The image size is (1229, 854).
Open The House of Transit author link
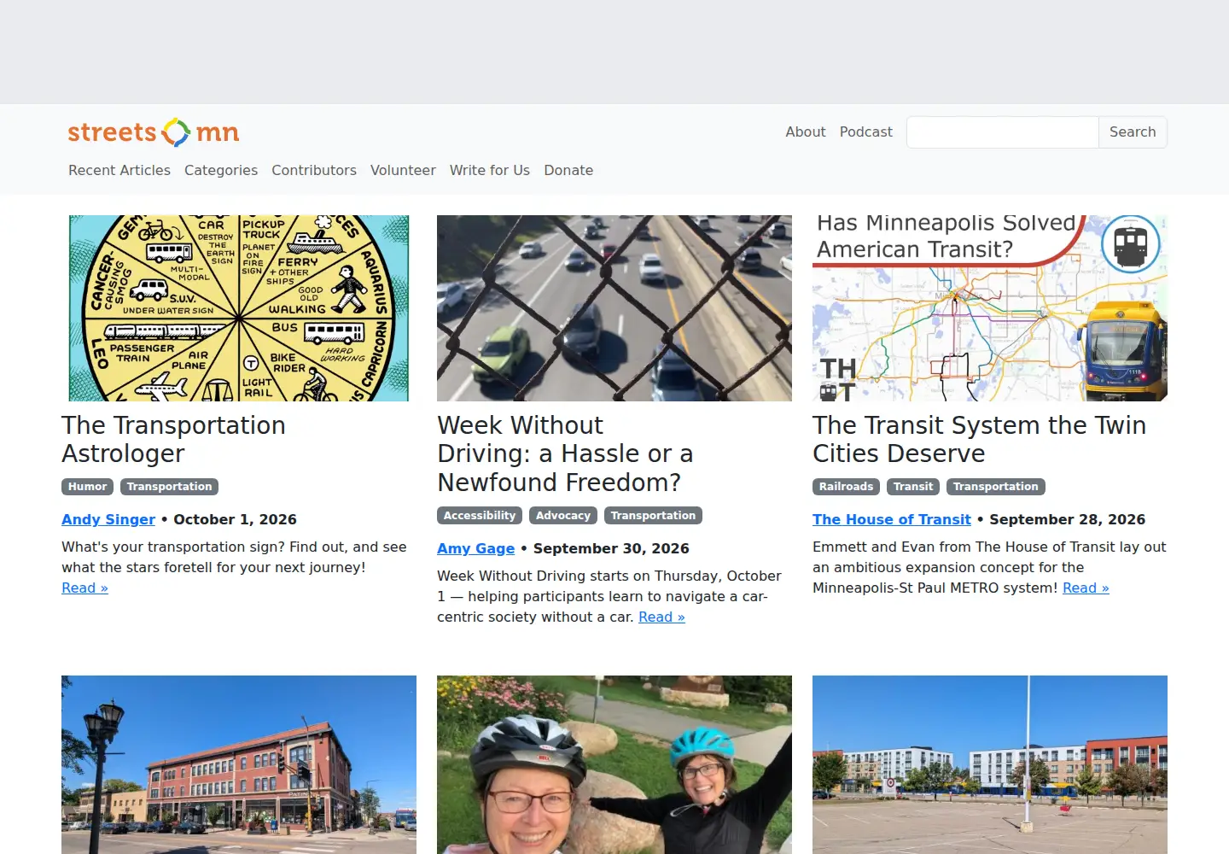pos(892,519)
